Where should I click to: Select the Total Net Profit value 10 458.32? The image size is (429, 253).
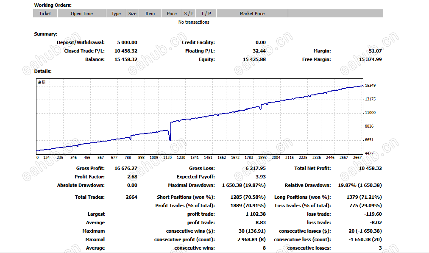(x=370, y=168)
